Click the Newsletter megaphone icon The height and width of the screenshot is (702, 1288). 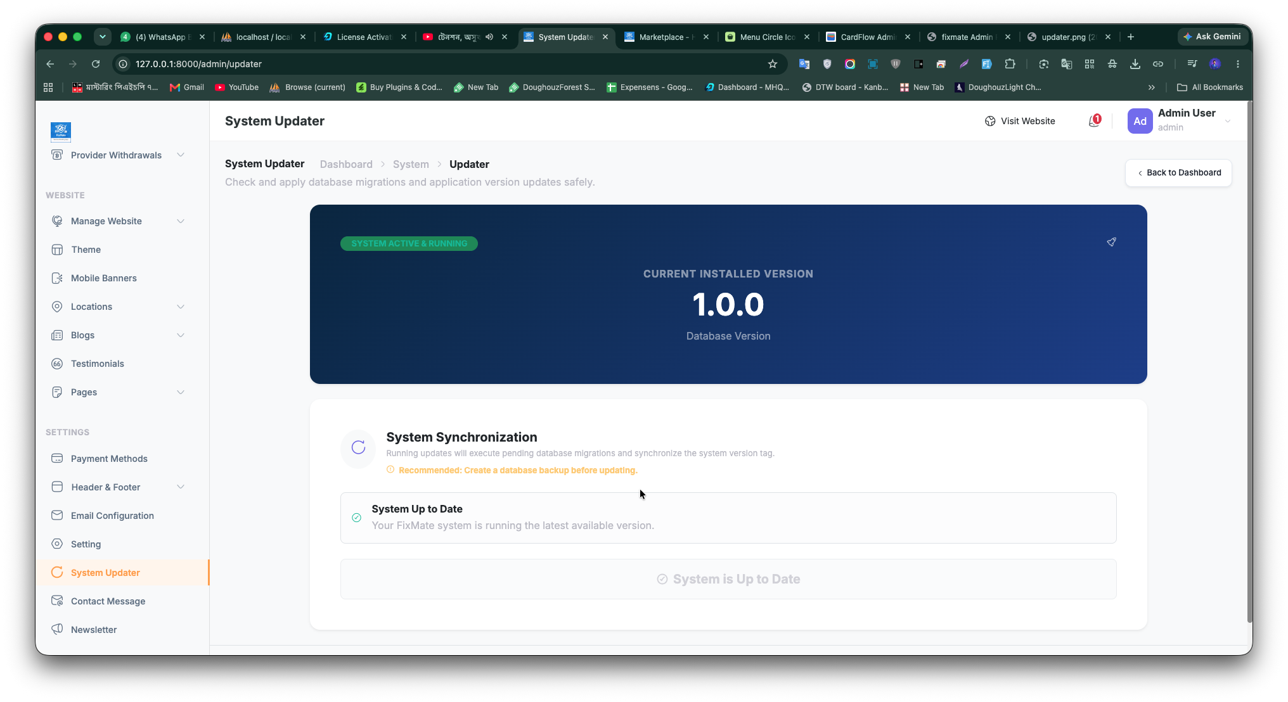pyautogui.click(x=57, y=630)
